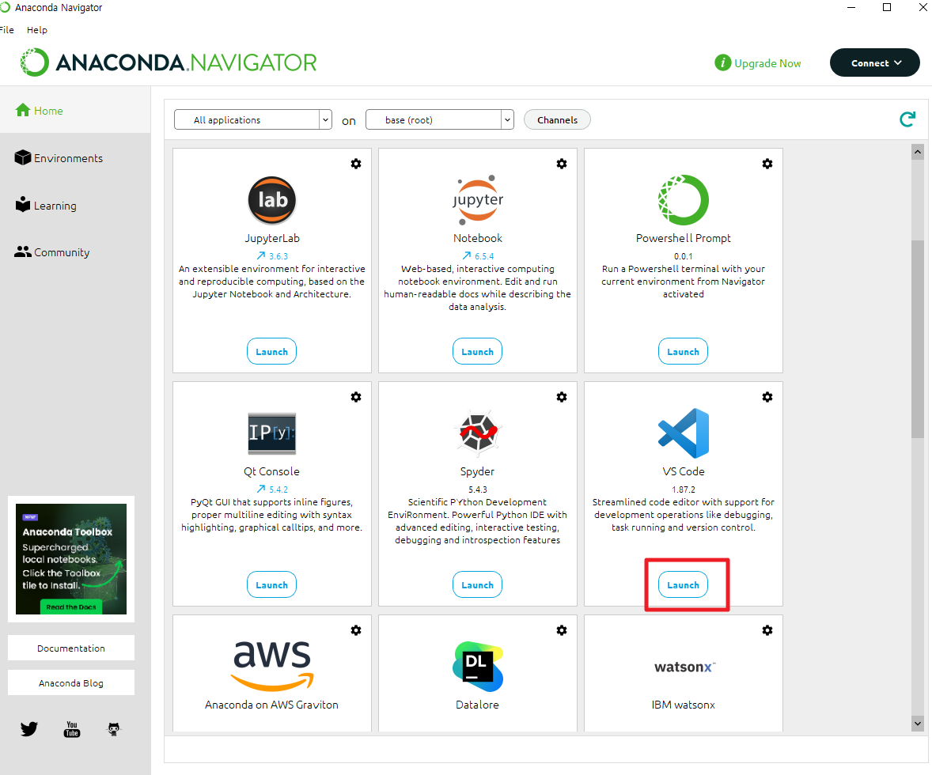Open settings gear on Datalore tile
Screen dimensions: 932x775
pyautogui.click(x=562, y=630)
